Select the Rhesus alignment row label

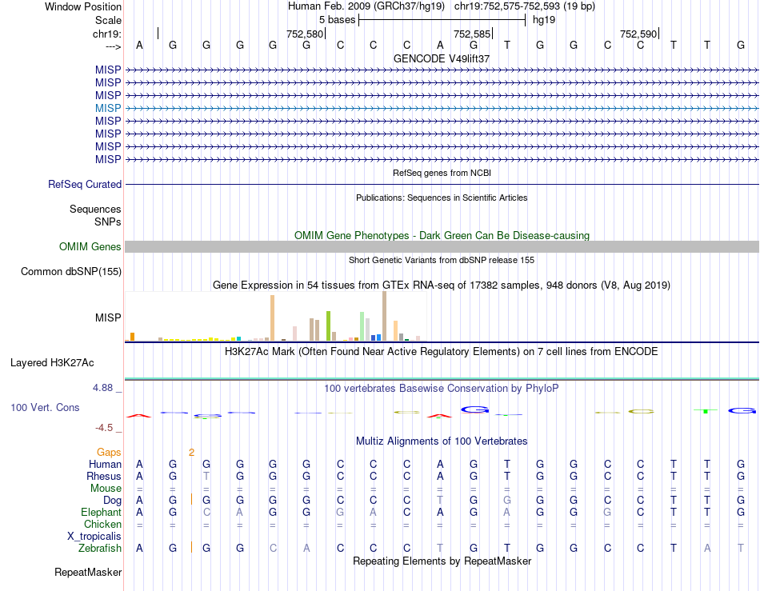pyautogui.click(x=104, y=476)
